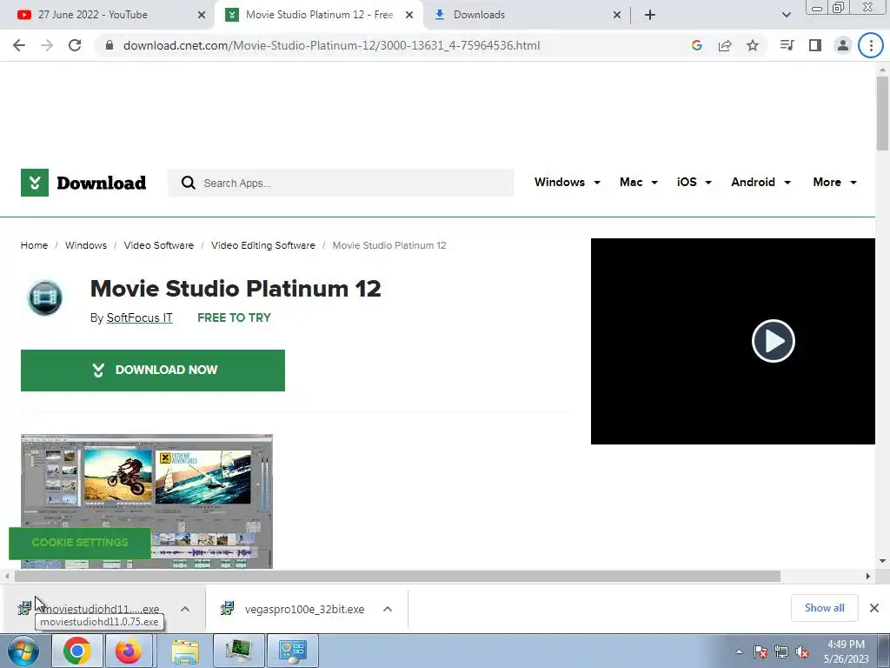The width and height of the screenshot is (890, 668).
Task: Play the video in black player
Action: [x=773, y=341]
